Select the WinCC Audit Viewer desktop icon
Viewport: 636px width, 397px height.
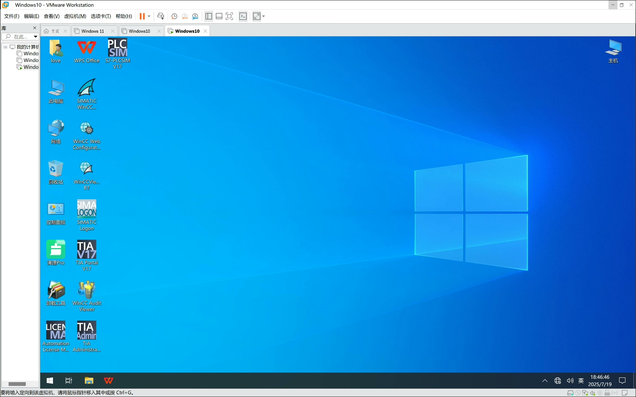86,296
